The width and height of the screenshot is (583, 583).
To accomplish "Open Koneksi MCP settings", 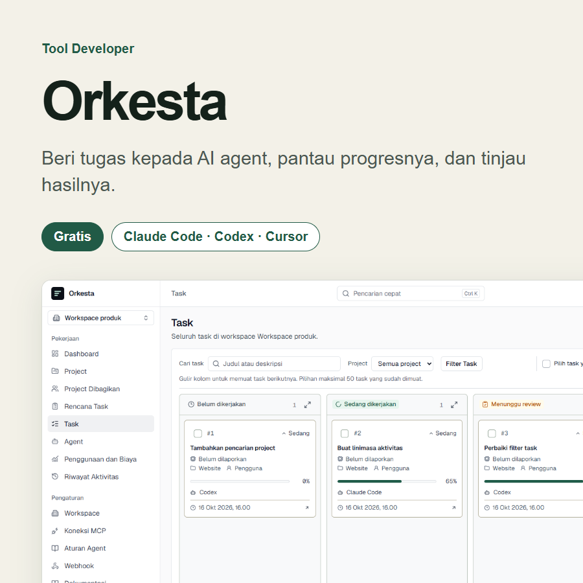I will [101, 531].
